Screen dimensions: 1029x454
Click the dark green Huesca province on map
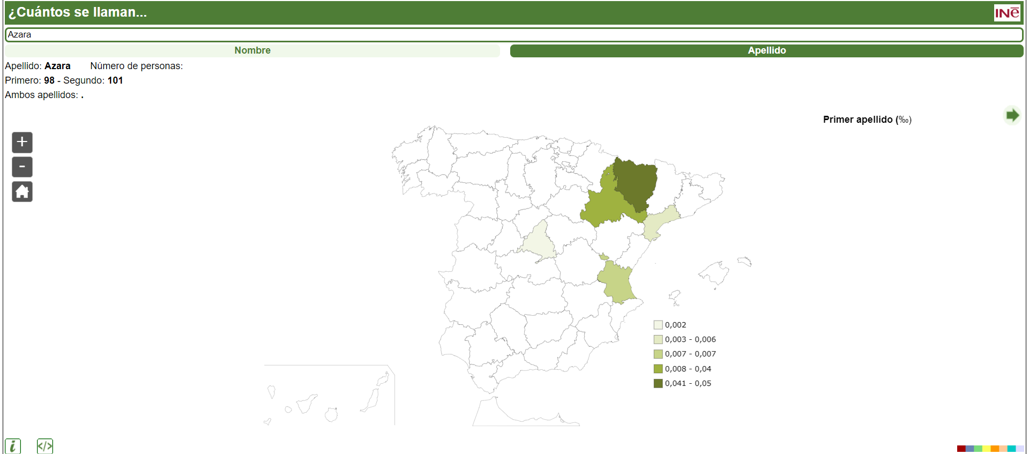tap(636, 180)
